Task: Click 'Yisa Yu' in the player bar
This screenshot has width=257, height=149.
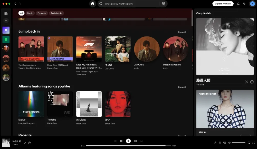Action: coord(15,144)
